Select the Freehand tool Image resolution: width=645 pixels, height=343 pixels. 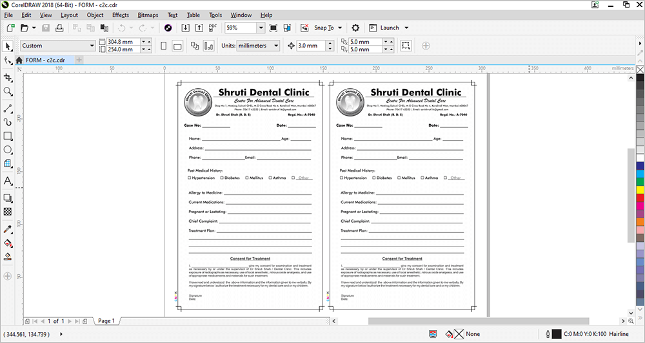pos(7,108)
